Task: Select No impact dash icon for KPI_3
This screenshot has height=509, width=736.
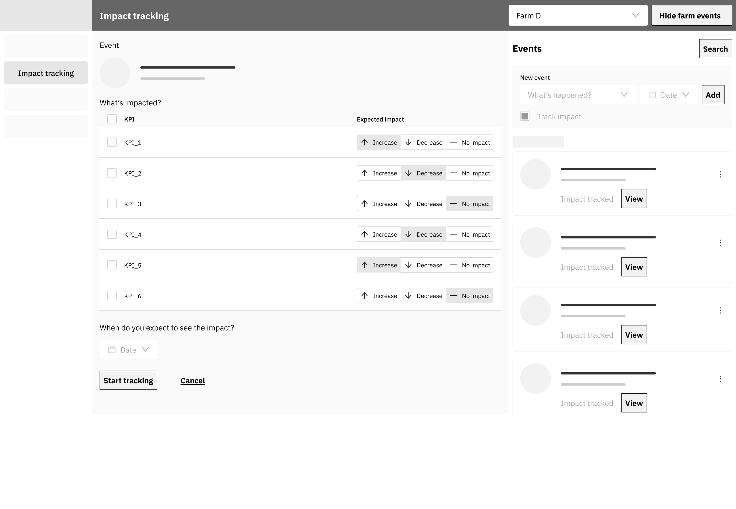Action: 453,203
